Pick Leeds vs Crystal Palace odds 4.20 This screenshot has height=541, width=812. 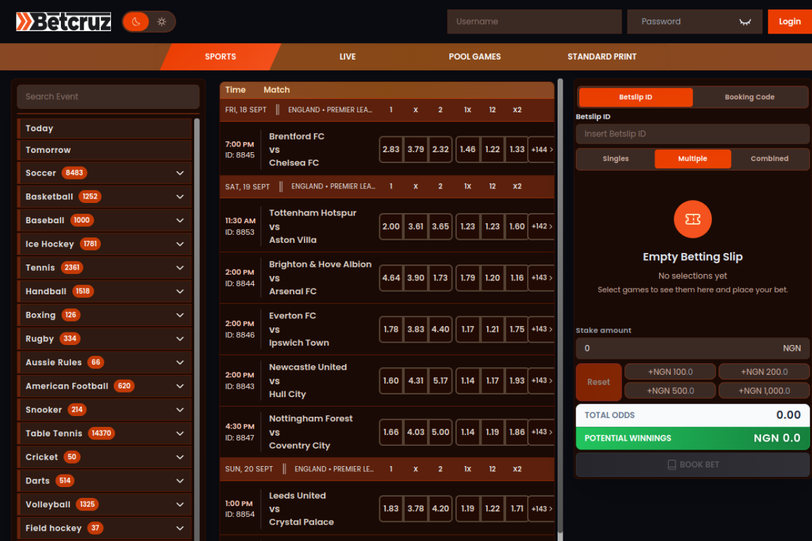click(440, 509)
